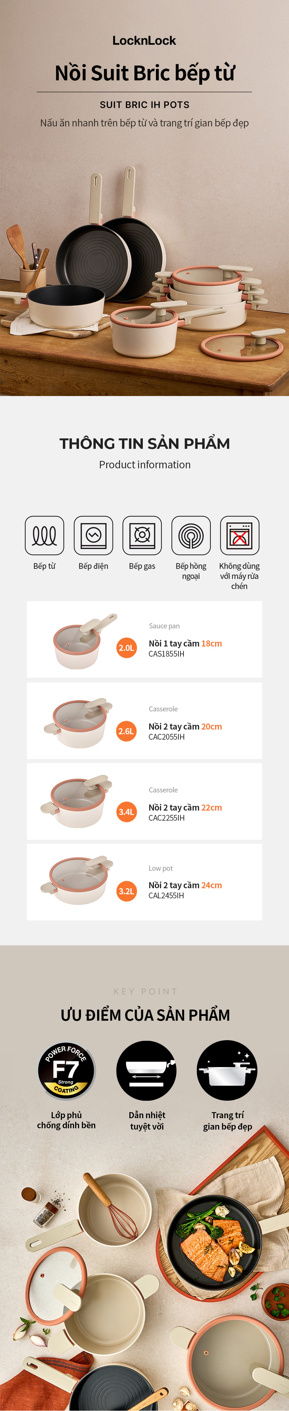Click the Bếp gas burner icon
The image size is (289, 1411).
(142, 535)
